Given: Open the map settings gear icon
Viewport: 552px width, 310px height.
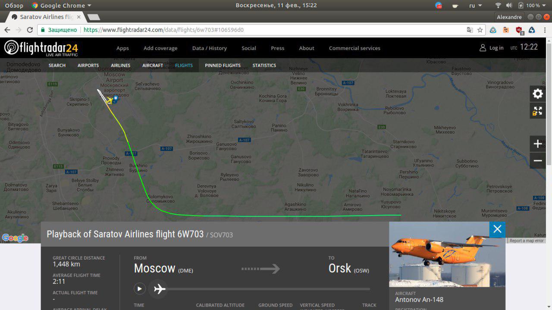Looking at the screenshot, I should 537,94.
